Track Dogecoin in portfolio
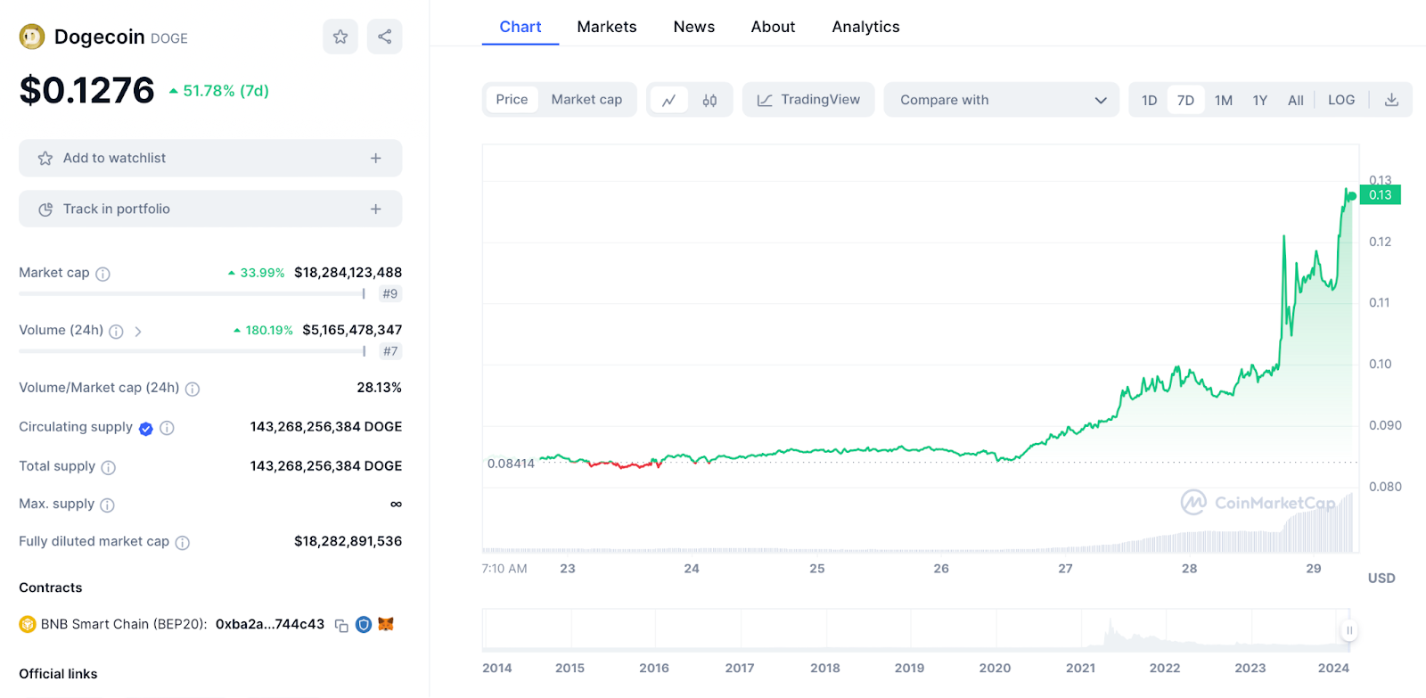Image resolution: width=1426 pixels, height=698 pixels. (210, 209)
